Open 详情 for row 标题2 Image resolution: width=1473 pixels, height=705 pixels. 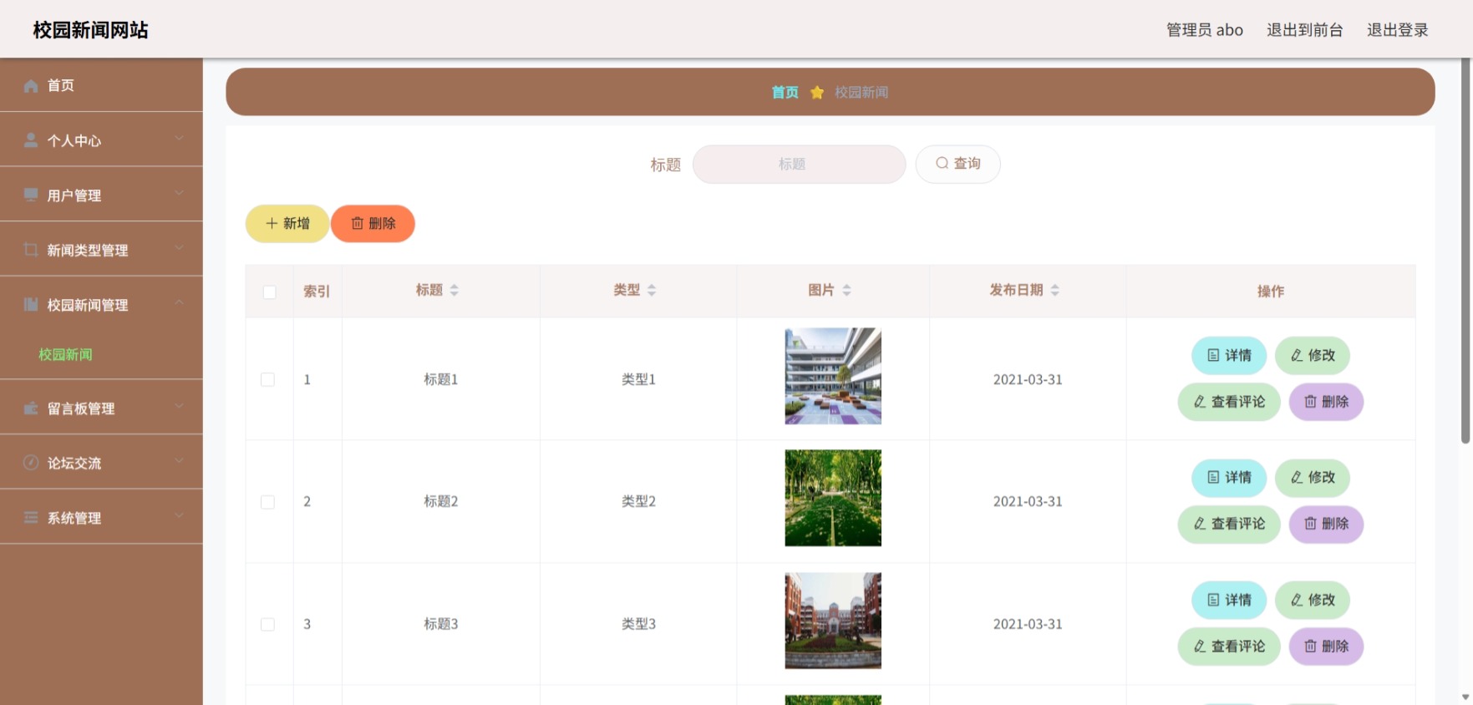point(1229,478)
